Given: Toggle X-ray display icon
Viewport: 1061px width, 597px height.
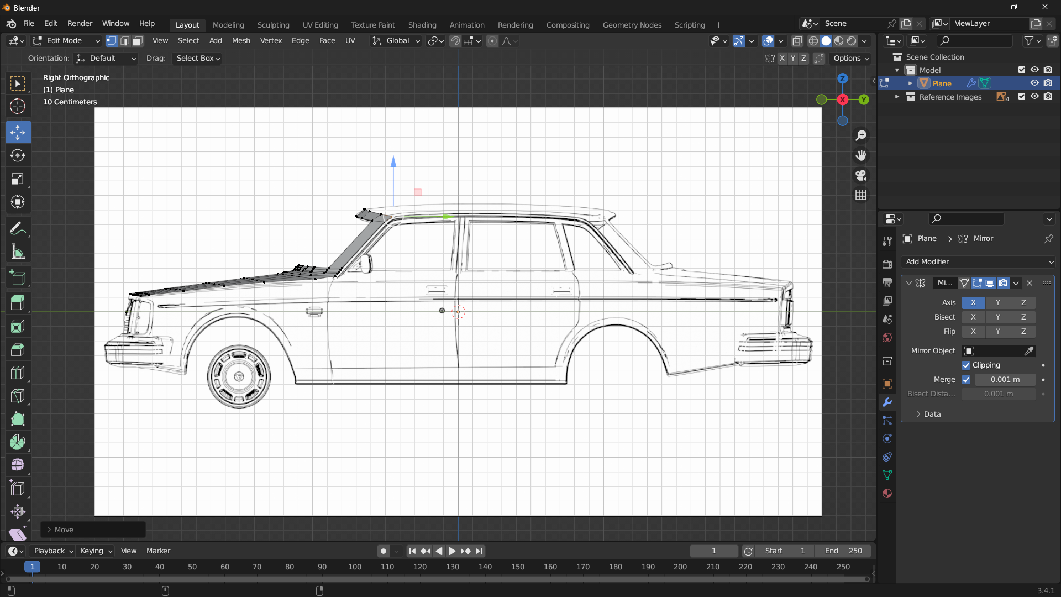Looking at the screenshot, I should 797,41.
